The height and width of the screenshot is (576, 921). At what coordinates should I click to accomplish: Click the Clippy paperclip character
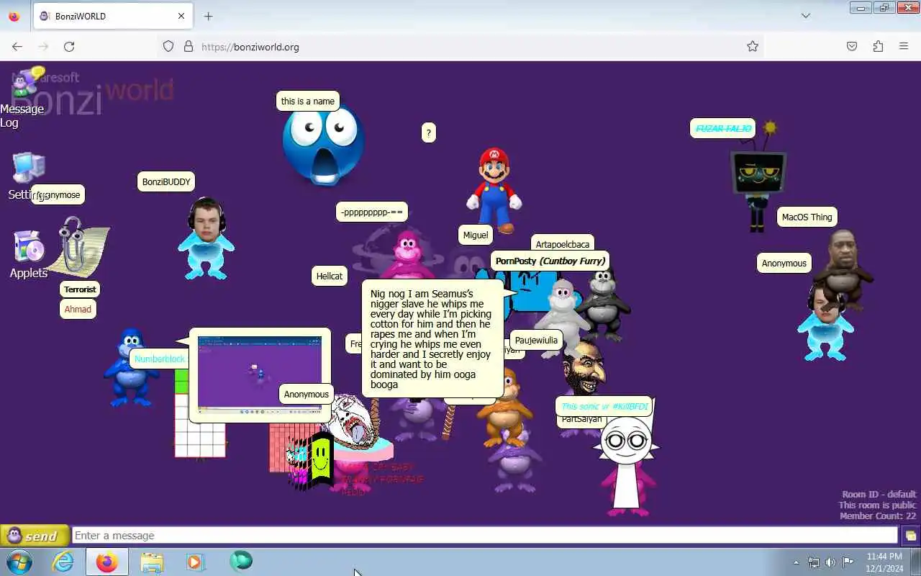point(77,247)
